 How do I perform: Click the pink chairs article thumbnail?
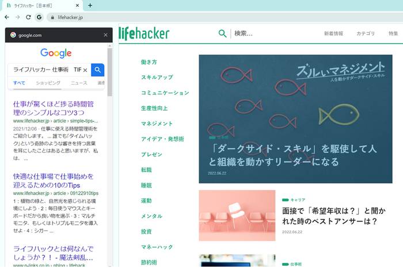tap(237, 216)
